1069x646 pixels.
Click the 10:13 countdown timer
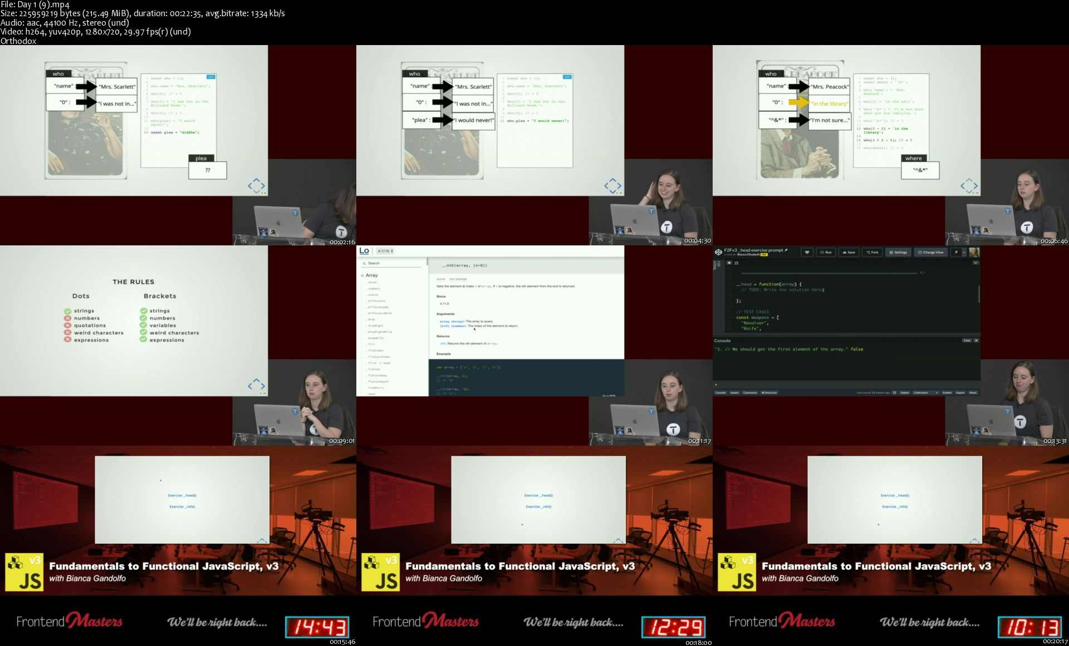pos(1029,627)
